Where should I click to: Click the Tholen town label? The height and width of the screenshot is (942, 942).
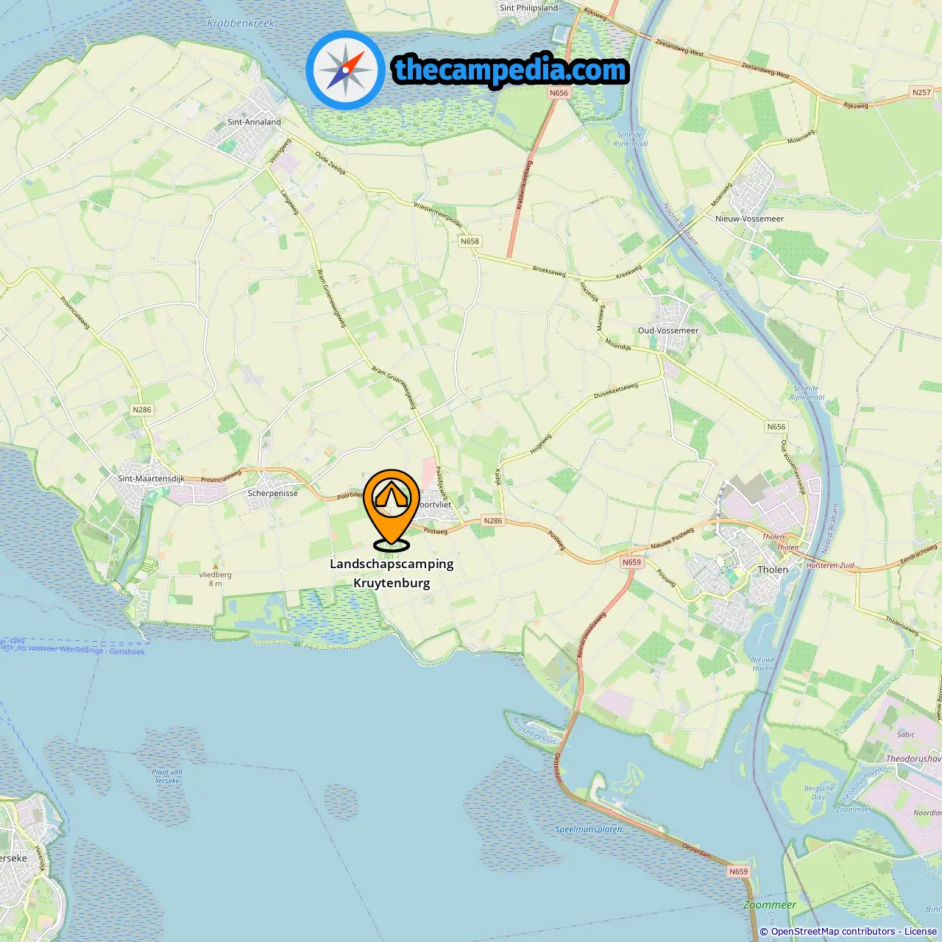click(x=773, y=570)
